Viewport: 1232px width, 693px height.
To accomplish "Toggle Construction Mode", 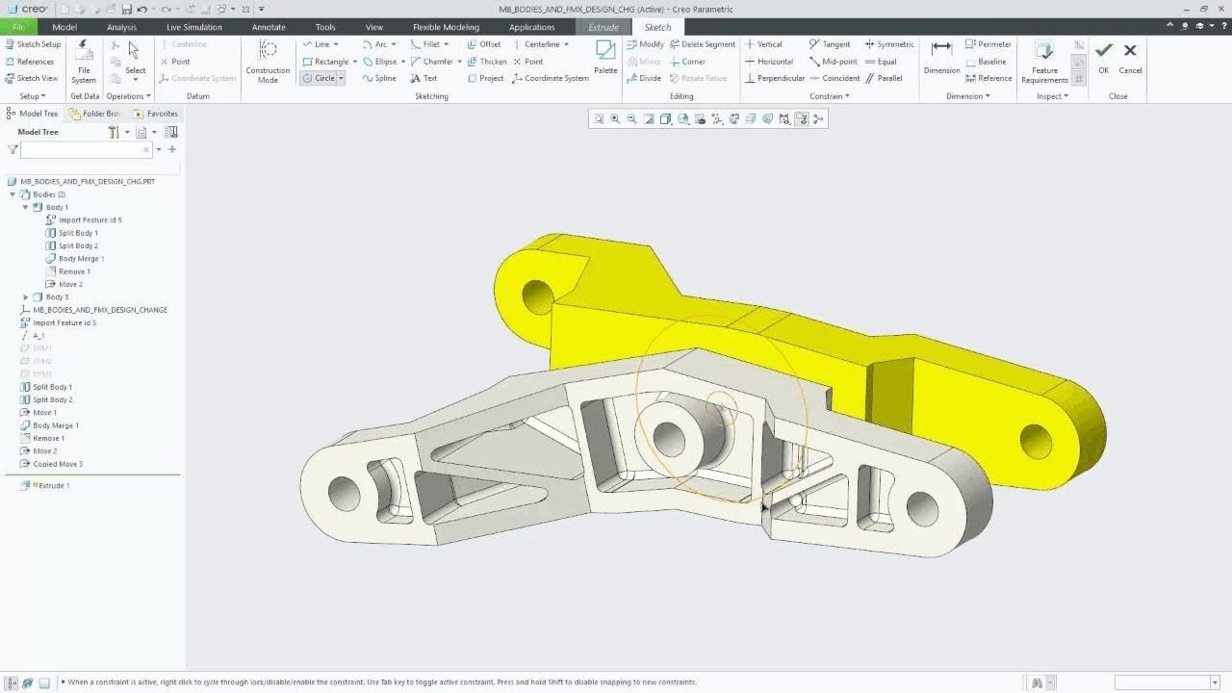I will point(268,61).
